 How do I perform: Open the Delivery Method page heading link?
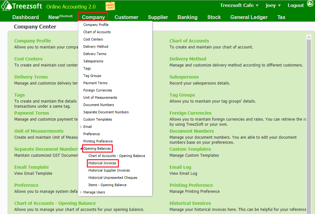pyautogui.click(x=188, y=59)
